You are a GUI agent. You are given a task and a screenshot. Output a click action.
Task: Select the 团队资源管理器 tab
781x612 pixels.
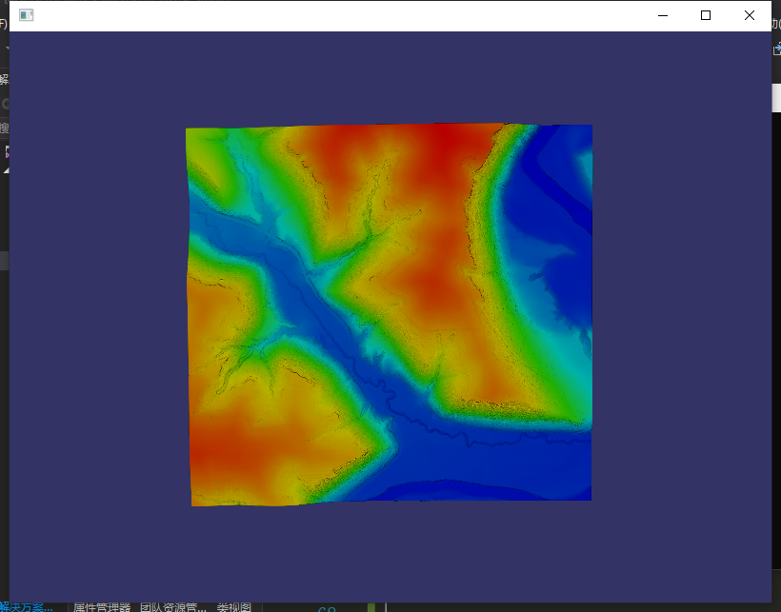(x=171, y=605)
